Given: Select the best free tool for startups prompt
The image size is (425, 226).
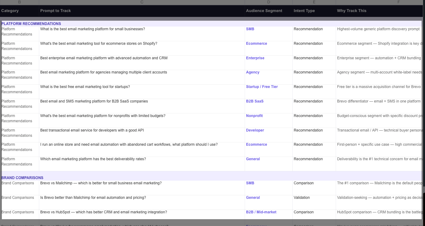Looking at the screenshot, I should pos(142,92).
